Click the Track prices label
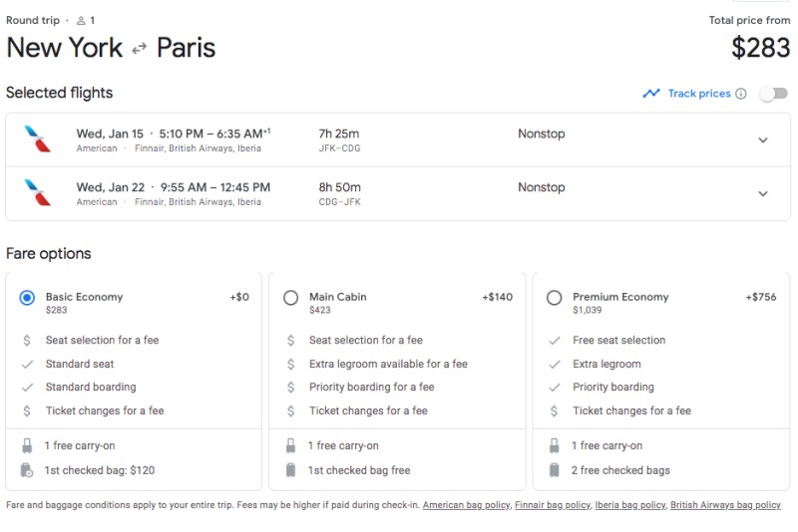Screen dimensions: 798x532 (x=699, y=94)
